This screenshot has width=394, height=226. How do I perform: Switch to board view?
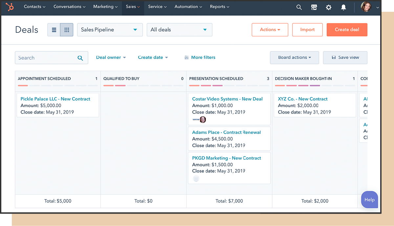pos(67,29)
